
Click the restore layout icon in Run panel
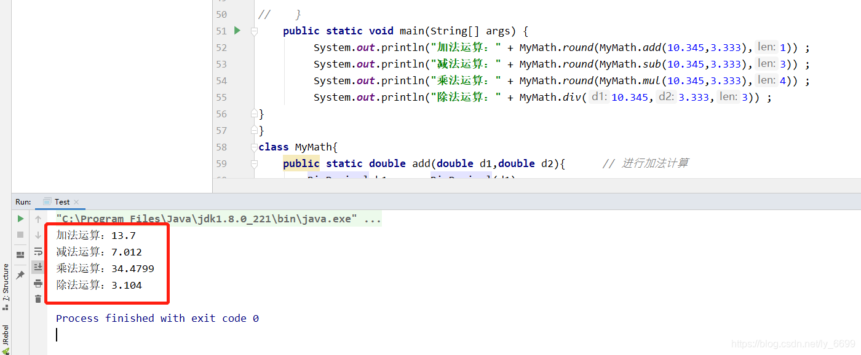click(x=20, y=254)
